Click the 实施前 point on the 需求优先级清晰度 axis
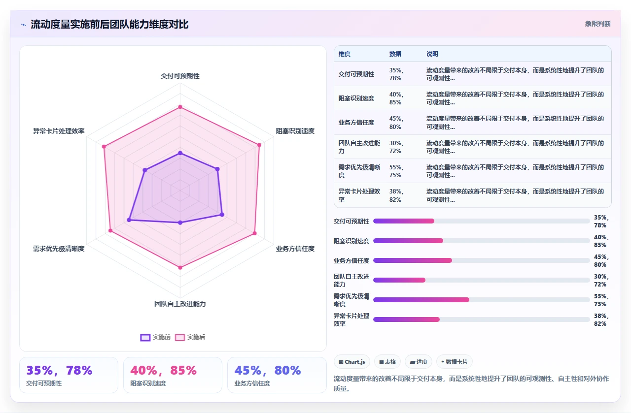 (x=129, y=220)
